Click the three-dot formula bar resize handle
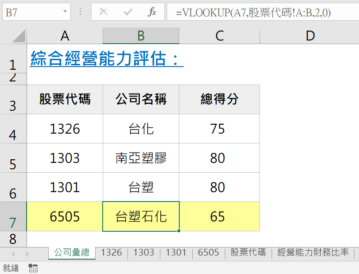Screen dimensions: 359x274 coord(80,12)
